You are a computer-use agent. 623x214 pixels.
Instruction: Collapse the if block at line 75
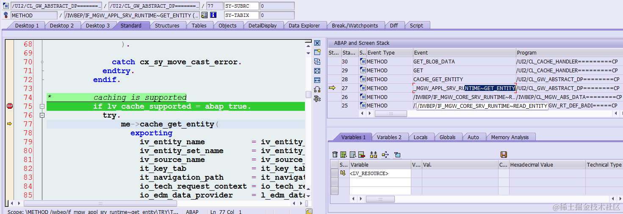pyautogui.click(x=42, y=107)
